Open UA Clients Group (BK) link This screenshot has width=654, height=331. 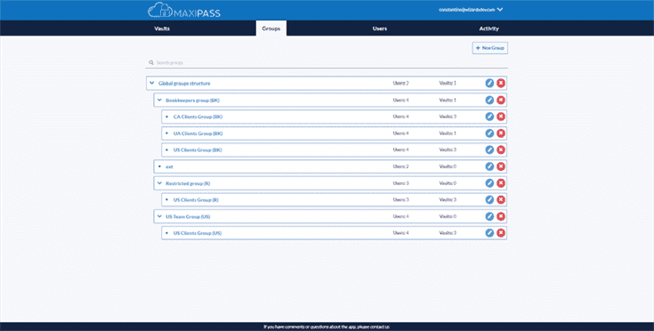[198, 133]
